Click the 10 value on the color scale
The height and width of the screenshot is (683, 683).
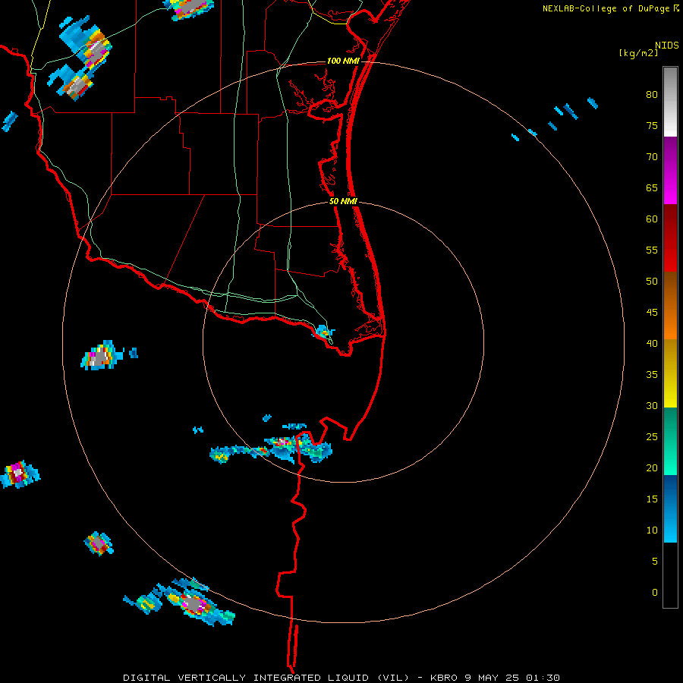[652, 530]
